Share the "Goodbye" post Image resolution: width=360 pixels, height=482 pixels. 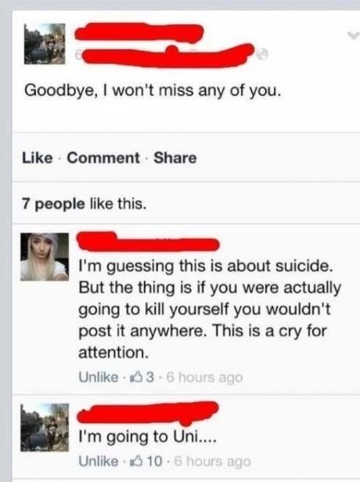pyautogui.click(x=175, y=158)
